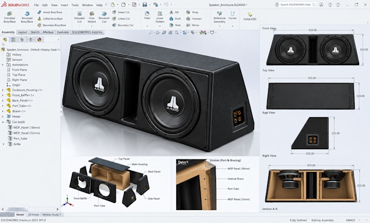Choose the Lofted Cut tool
The height and width of the screenshot is (223, 370).
pyautogui.click(x=121, y=18)
